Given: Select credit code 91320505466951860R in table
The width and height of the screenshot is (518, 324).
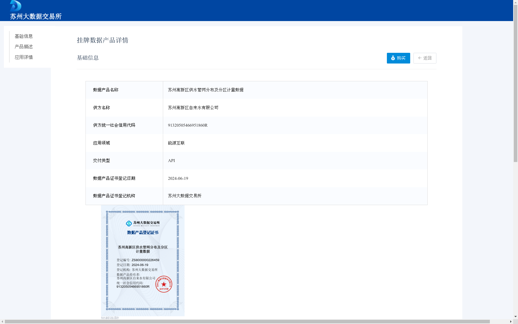Looking at the screenshot, I should pos(188,125).
